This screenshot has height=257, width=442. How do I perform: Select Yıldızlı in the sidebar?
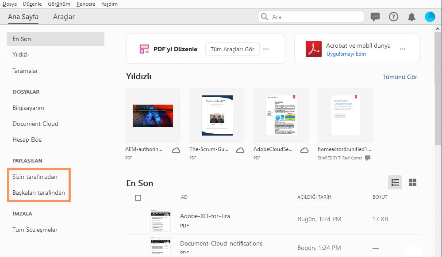pyautogui.click(x=21, y=54)
